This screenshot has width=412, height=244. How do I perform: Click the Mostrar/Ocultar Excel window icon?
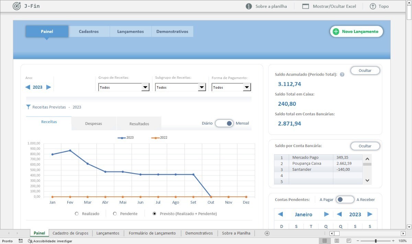tap(306, 6)
